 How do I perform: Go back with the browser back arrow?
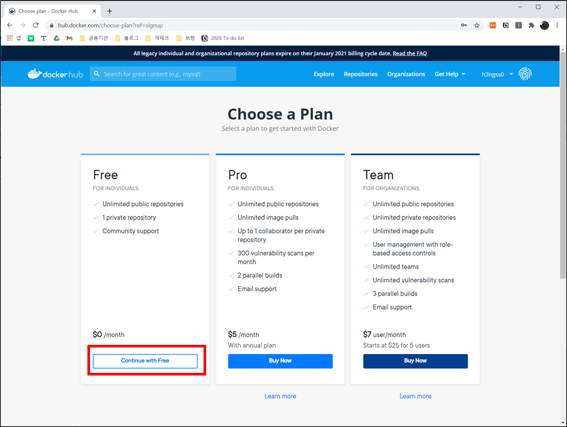click(x=10, y=25)
